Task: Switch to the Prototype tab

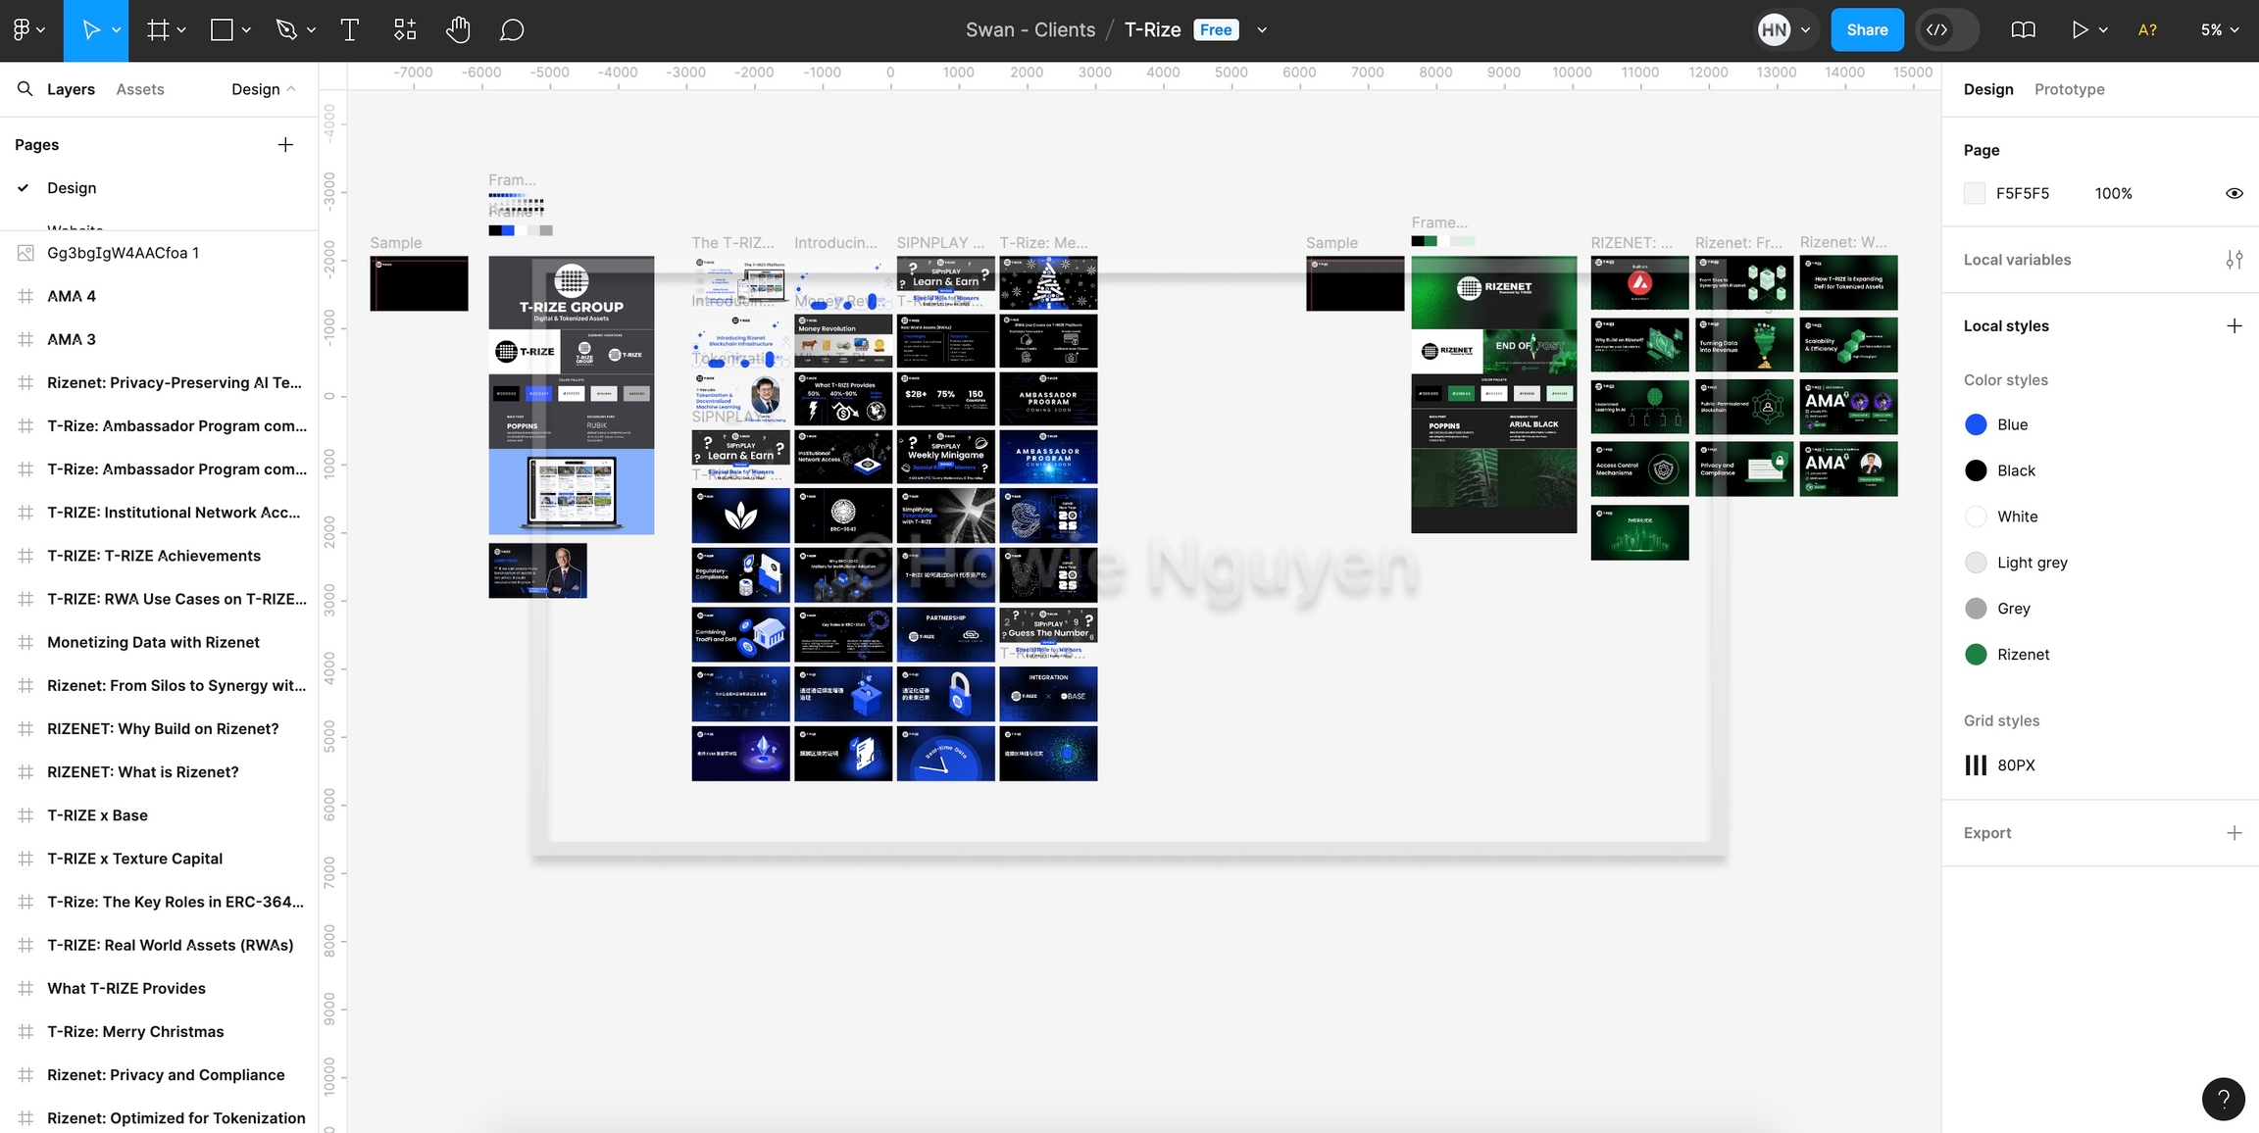Action: (2069, 89)
